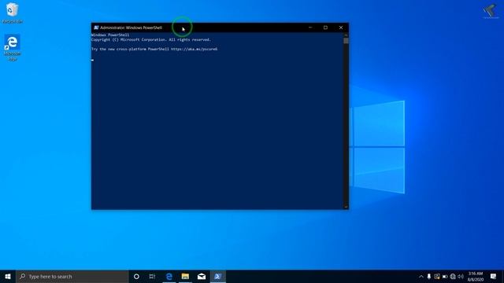Select the PowerShell taskbar button
This screenshot has width=504, height=283.
pyautogui.click(x=217, y=276)
